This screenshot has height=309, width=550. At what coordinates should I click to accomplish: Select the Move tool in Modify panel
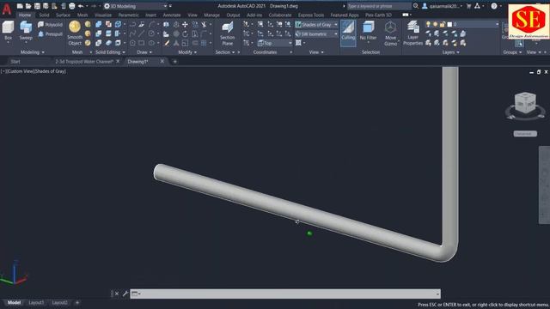click(x=185, y=25)
